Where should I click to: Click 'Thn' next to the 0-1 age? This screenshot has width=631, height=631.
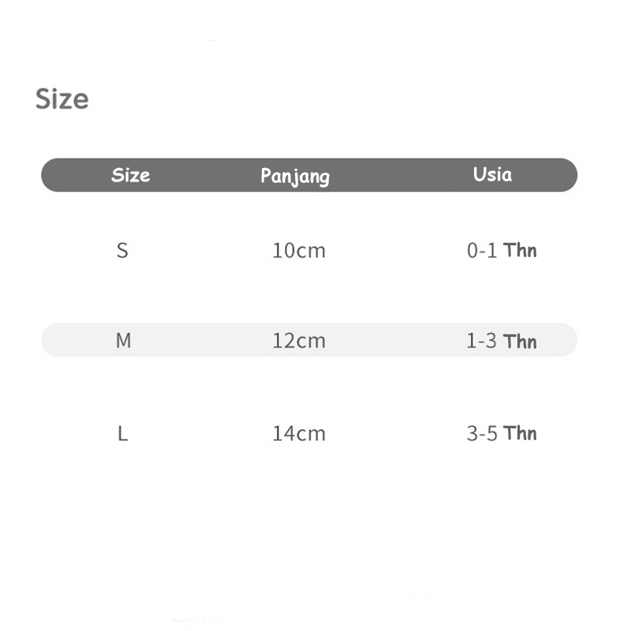[520, 250]
